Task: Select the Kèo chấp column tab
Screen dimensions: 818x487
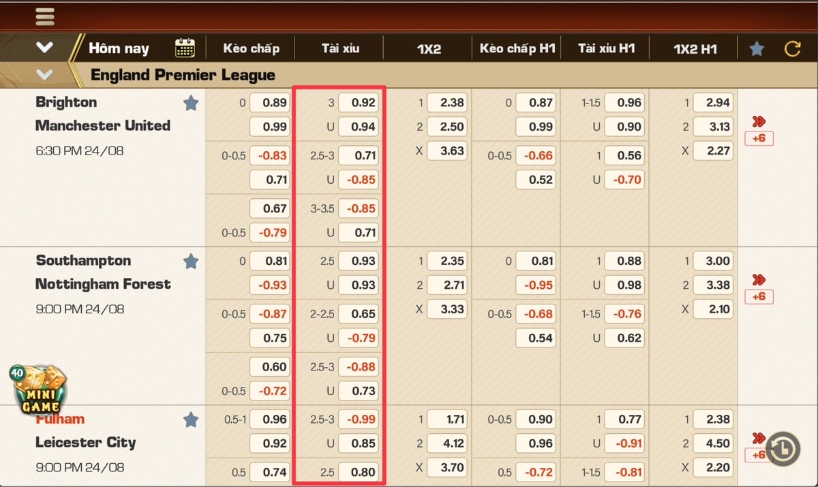Action: (x=252, y=48)
